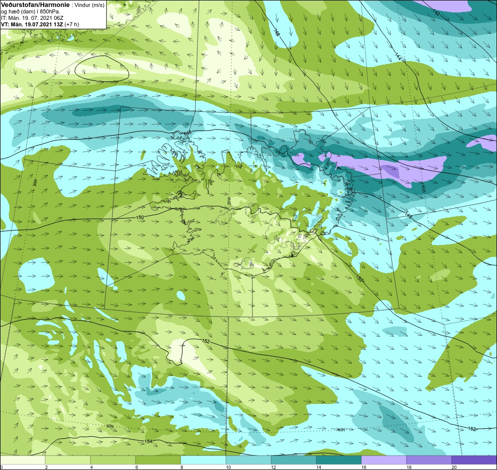Screen dimensions: 497x470
Task: Click the '150' contour label southeast of Iceland
Action: click(359, 278)
